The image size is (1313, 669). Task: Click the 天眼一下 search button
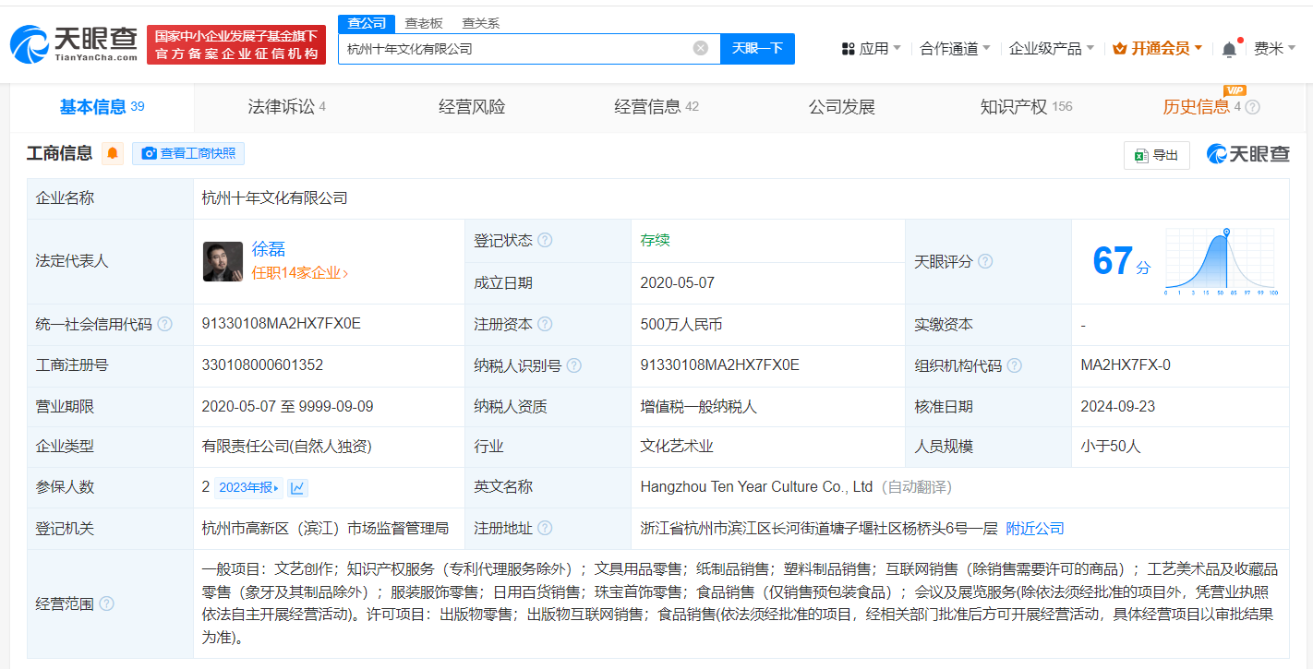click(x=757, y=48)
